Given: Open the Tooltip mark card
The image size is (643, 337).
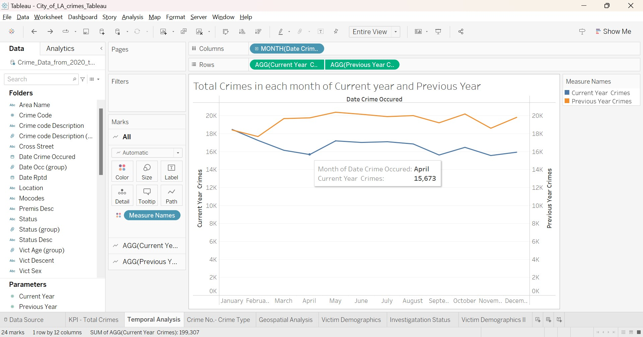Looking at the screenshot, I should click(147, 195).
